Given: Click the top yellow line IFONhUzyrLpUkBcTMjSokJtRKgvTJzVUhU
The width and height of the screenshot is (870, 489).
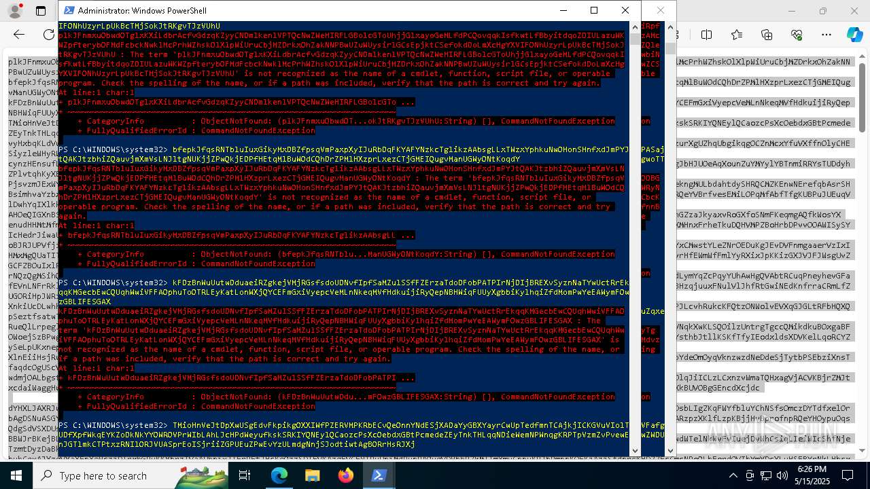Looking at the screenshot, I should point(139,26).
